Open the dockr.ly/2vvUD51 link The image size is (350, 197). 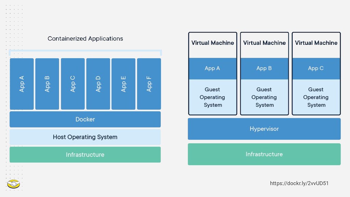[299, 183]
